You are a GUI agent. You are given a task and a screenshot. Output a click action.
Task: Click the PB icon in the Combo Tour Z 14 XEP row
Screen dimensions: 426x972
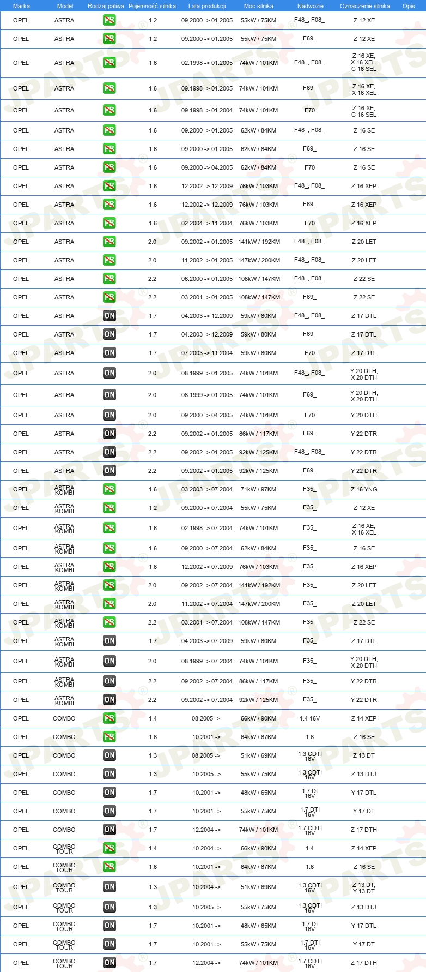[x=109, y=848]
